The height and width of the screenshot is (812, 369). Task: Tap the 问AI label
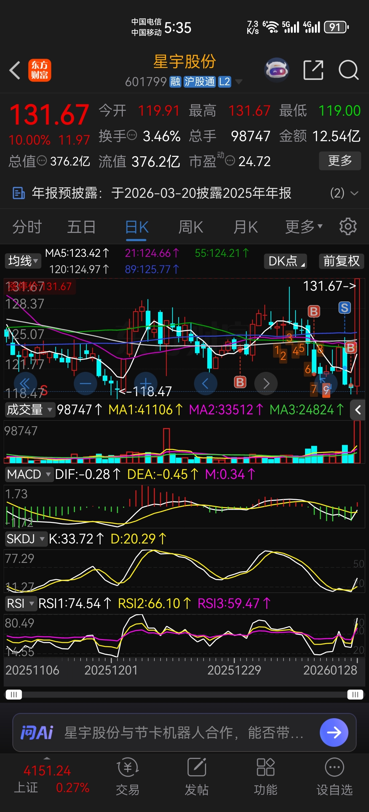37,732
